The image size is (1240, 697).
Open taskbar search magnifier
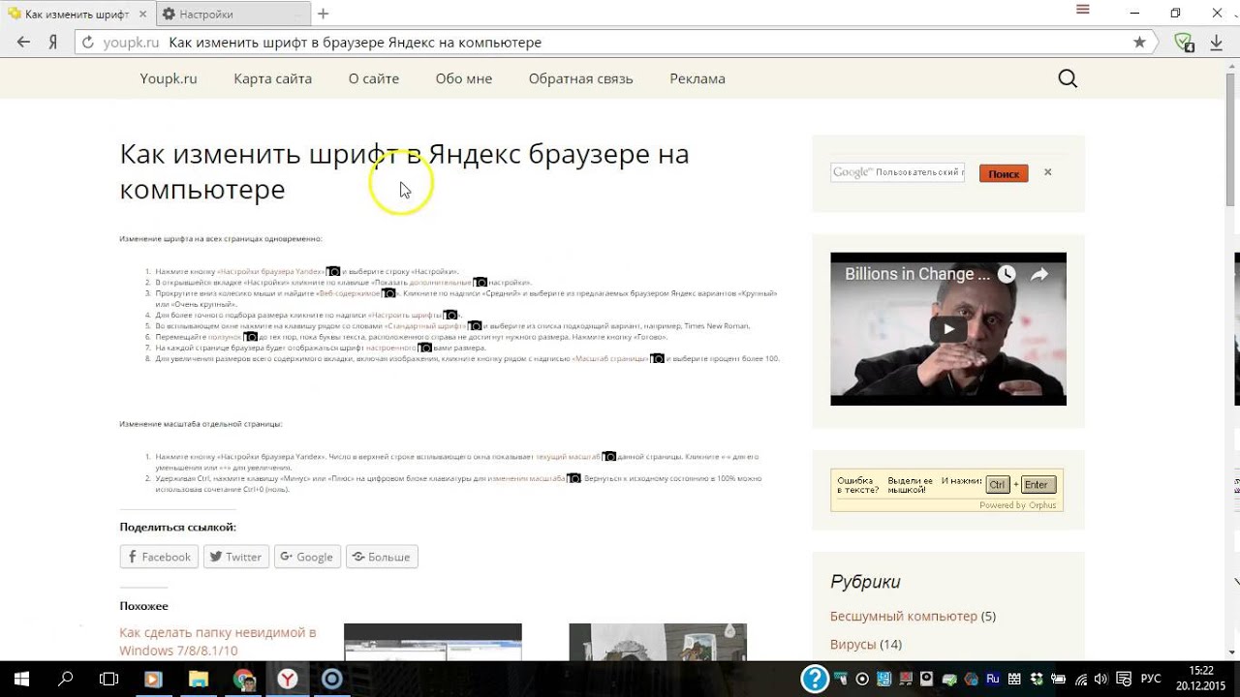click(66, 679)
